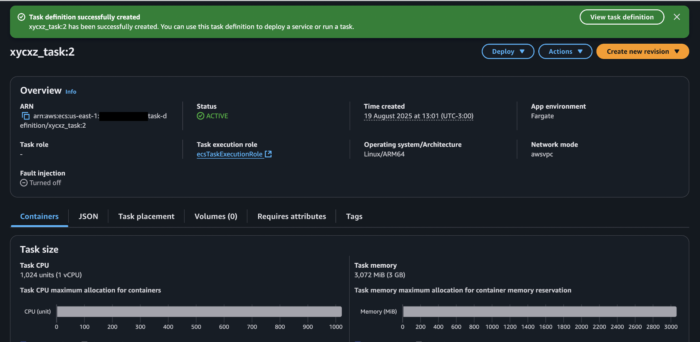This screenshot has height=342, width=700.
Task: Open the Actions dropdown menu
Action: point(565,52)
